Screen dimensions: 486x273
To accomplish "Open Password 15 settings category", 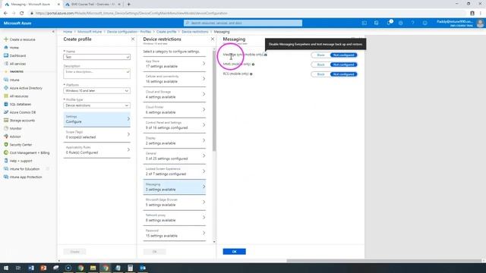I will click(x=175, y=234).
